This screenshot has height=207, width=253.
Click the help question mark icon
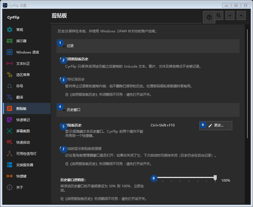[209, 17]
